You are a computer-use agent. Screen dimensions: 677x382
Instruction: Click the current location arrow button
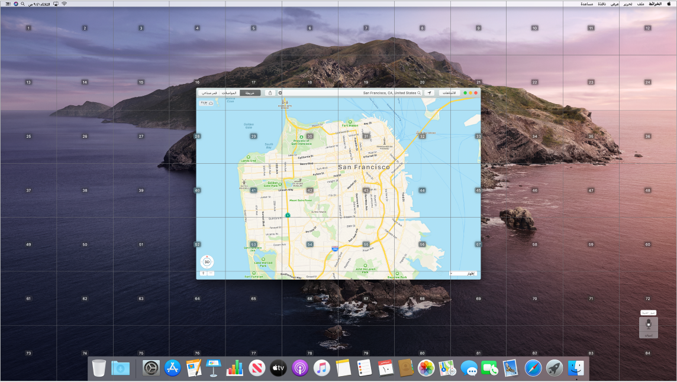tap(430, 93)
